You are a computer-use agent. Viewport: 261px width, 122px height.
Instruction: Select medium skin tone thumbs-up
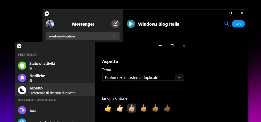point(144,108)
